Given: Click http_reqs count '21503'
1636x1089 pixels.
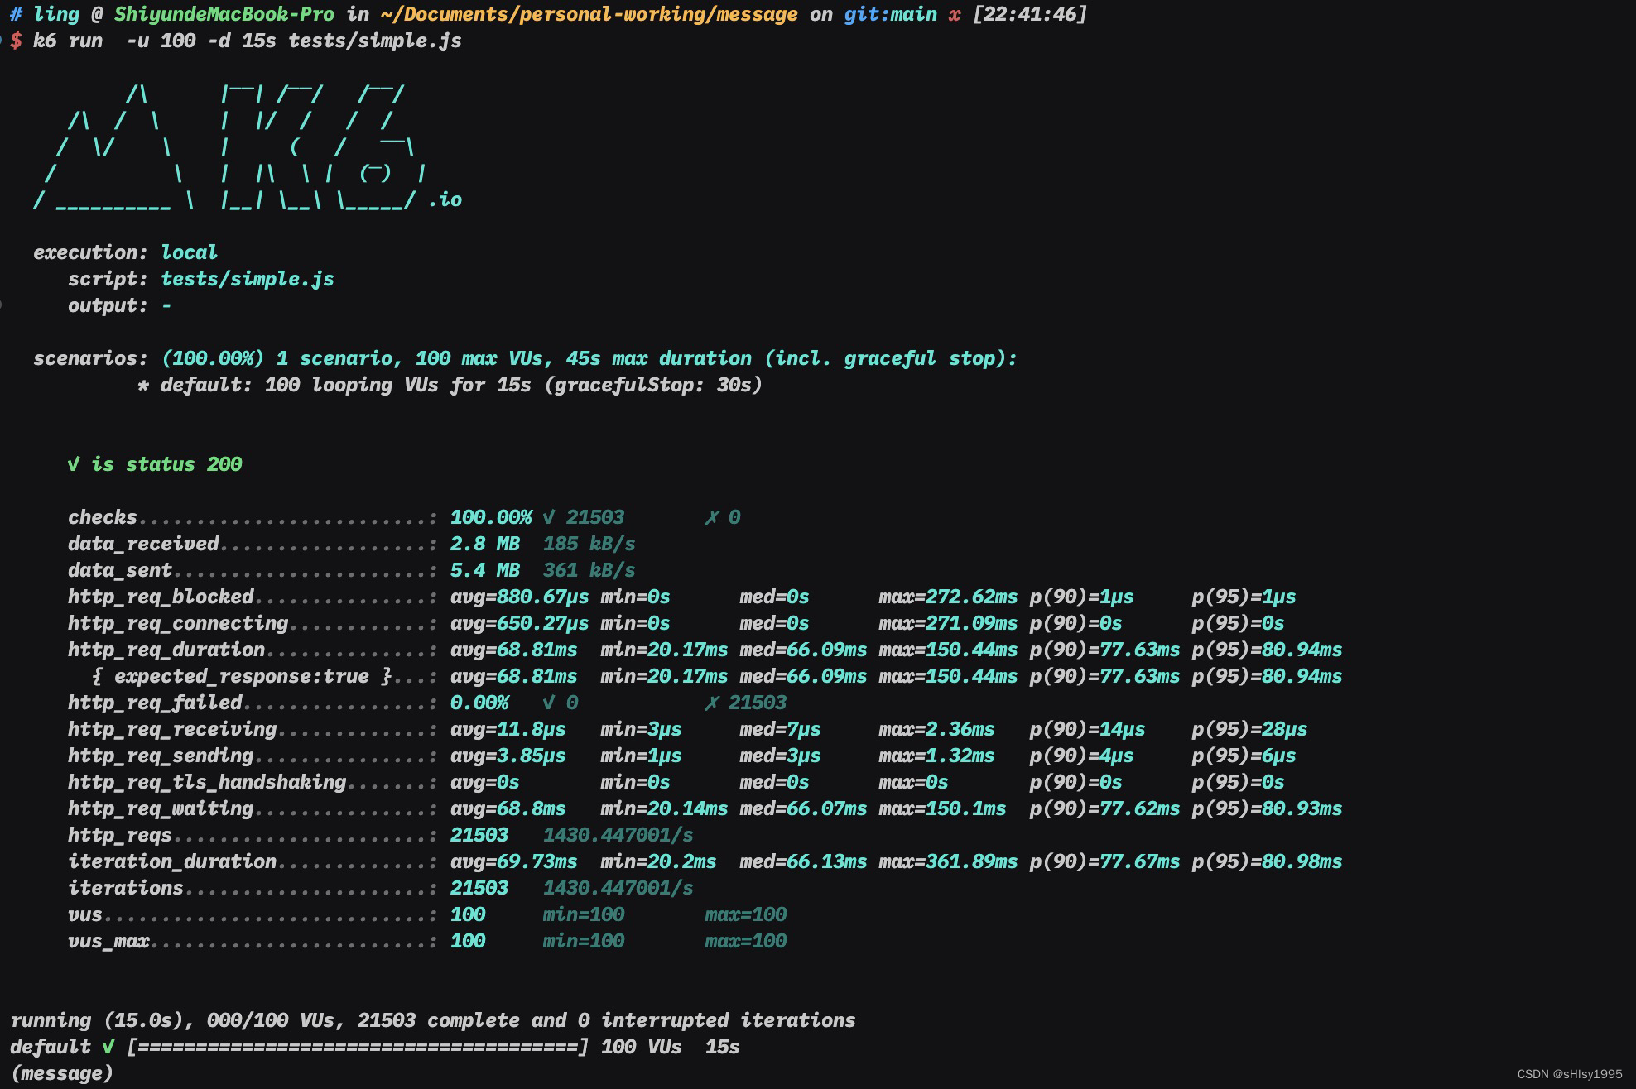Looking at the screenshot, I should 479,835.
